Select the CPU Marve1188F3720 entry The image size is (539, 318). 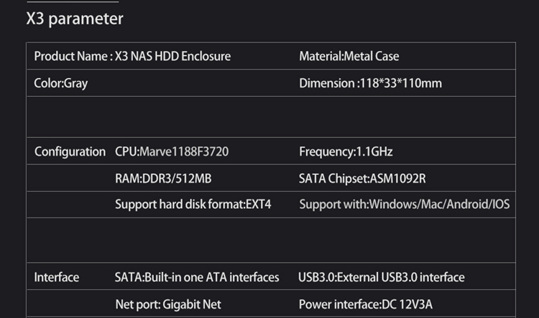[172, 151]
